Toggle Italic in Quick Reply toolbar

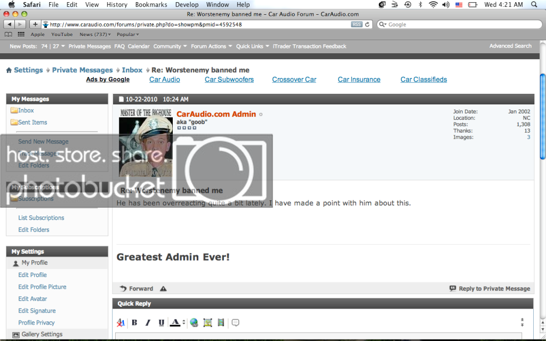coord(148,322)
